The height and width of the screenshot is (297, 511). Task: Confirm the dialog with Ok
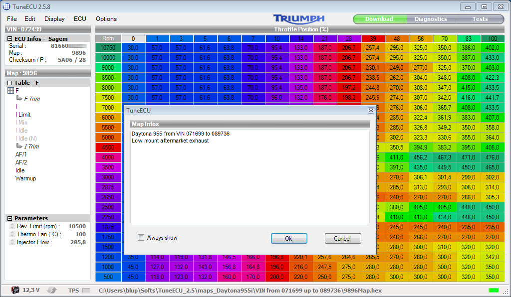(289, 238)
